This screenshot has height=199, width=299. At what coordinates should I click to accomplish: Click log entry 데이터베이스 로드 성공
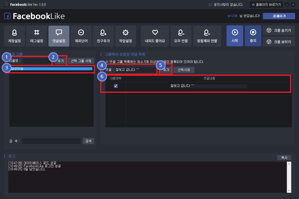click(32, 163)
